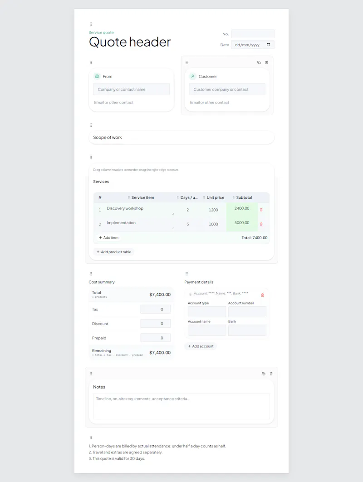This screenshot has height=482, width=363.
Task: Click the Total: 7400.00 text
Action: pyautogui.click(x=255, y=238)
